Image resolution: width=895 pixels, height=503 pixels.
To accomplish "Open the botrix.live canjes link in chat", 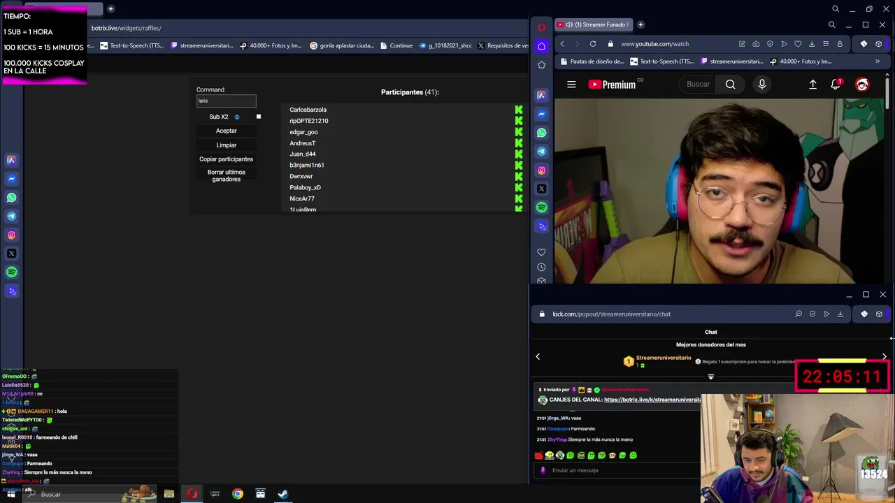I will (652, 400).
